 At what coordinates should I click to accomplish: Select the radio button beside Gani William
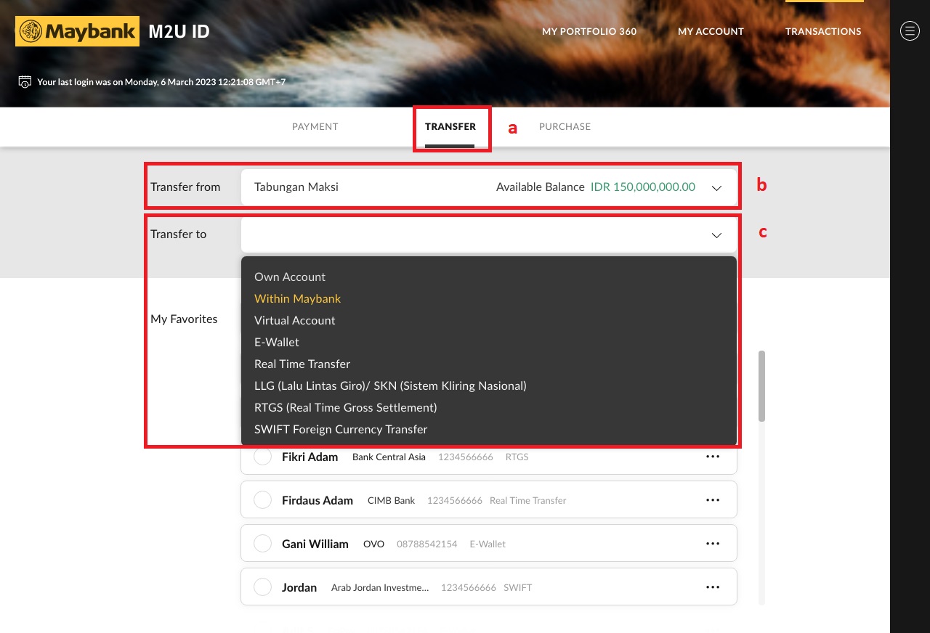[x=262, y=542]
